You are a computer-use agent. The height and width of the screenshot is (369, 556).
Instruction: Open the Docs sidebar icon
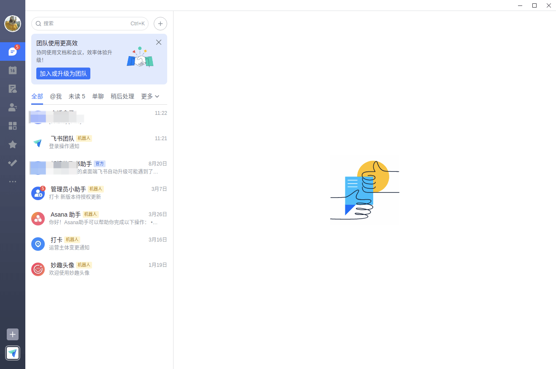click(x=13, y=89)
